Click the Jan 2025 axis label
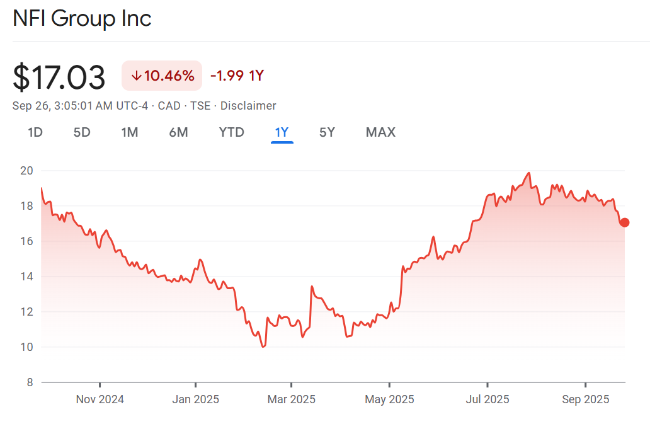 [x=196, y=399]
